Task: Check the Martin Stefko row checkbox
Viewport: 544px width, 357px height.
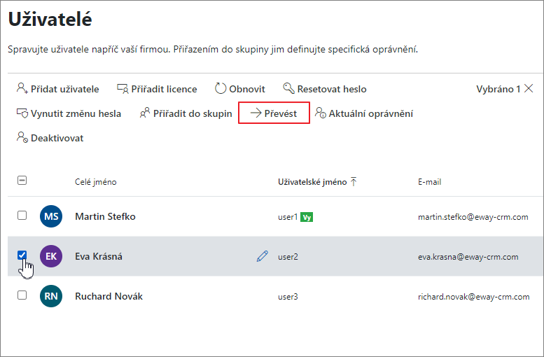Action: (x=22, y=216)
